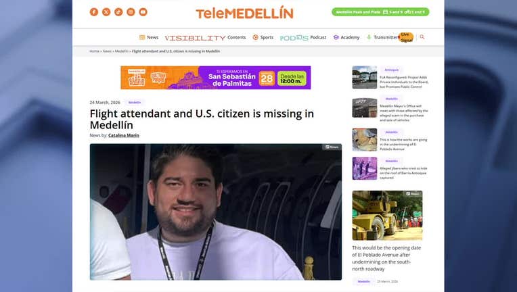Viewport: 517px width, 292px height.
Task: Click the Medellín category tag beside date
Action: 135,103
